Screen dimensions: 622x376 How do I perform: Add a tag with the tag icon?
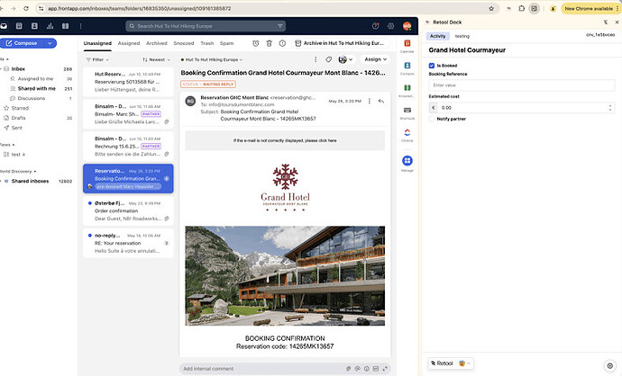(328, 59)
